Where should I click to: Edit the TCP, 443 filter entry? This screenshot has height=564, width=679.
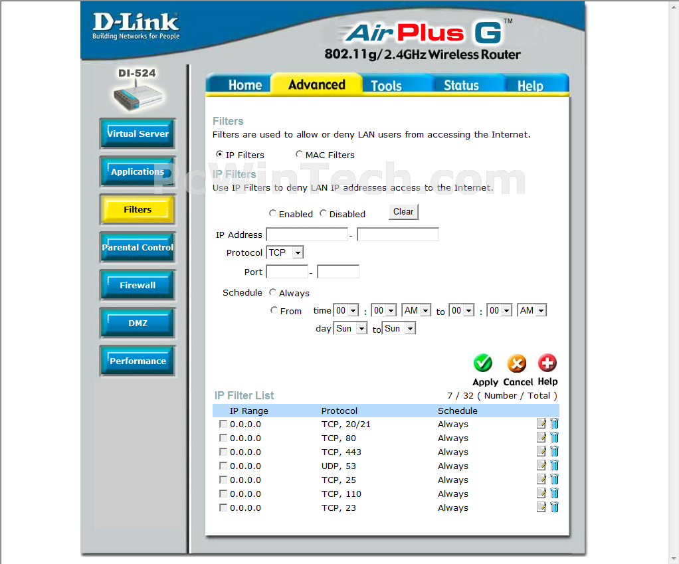click(541, 451)
